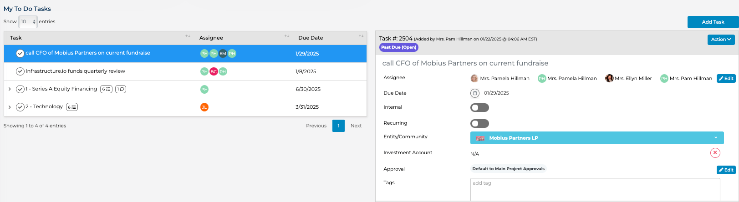Viewport: 739px width, 202px height.
Task: Clear the Investment Account with the red X
Action: click(x=715, y=153)
